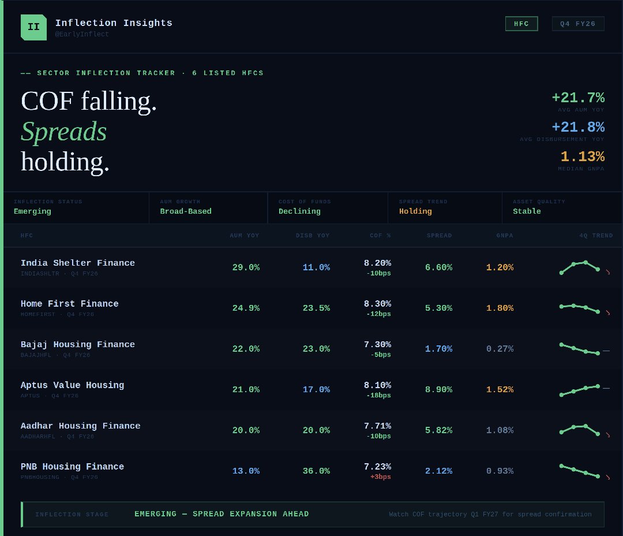
Task: Click Bajaj Housing GNPA 0.27% value
Action: (500, 349)
